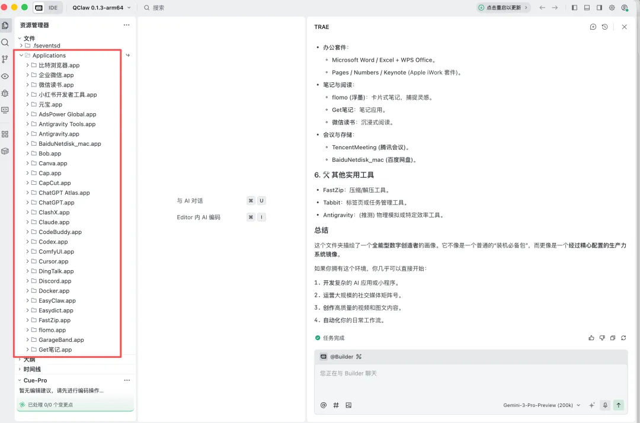Insert an @ mention in chat input
Viewport: 640px width, 423px height.
[324, 405]
